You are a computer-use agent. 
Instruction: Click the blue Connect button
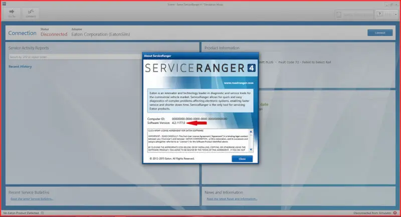tap(380, 32)
